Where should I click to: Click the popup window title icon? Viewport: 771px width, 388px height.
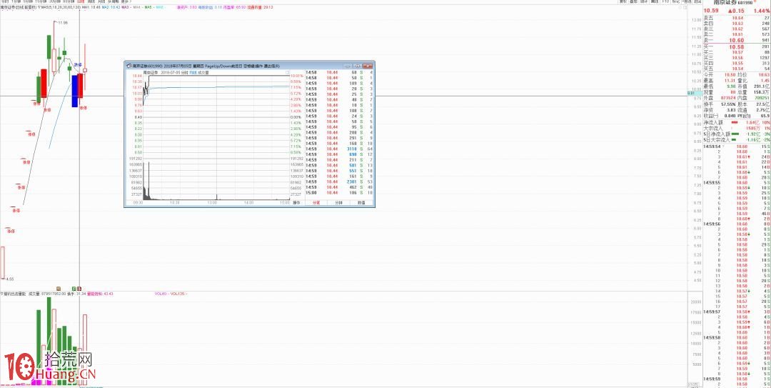[x=128, y=66]
